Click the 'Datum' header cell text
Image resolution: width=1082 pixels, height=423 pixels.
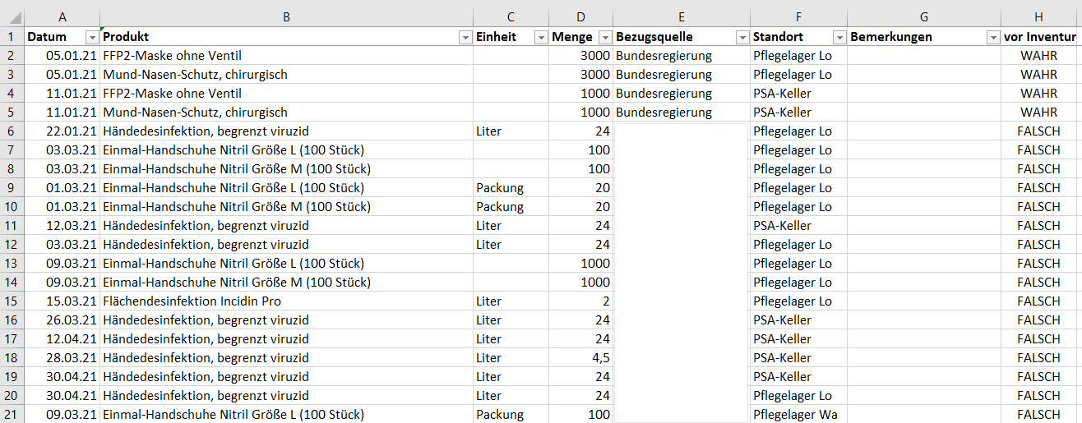tap(47, 37)
